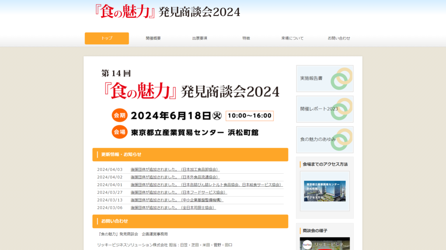Click the 更新情報・お知らせ section heading
Screen dimensions: 446x250
click(x=190, y=155)
